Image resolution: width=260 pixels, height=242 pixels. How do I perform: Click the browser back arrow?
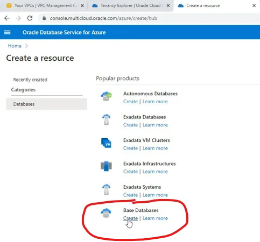[x=7, y=18]
